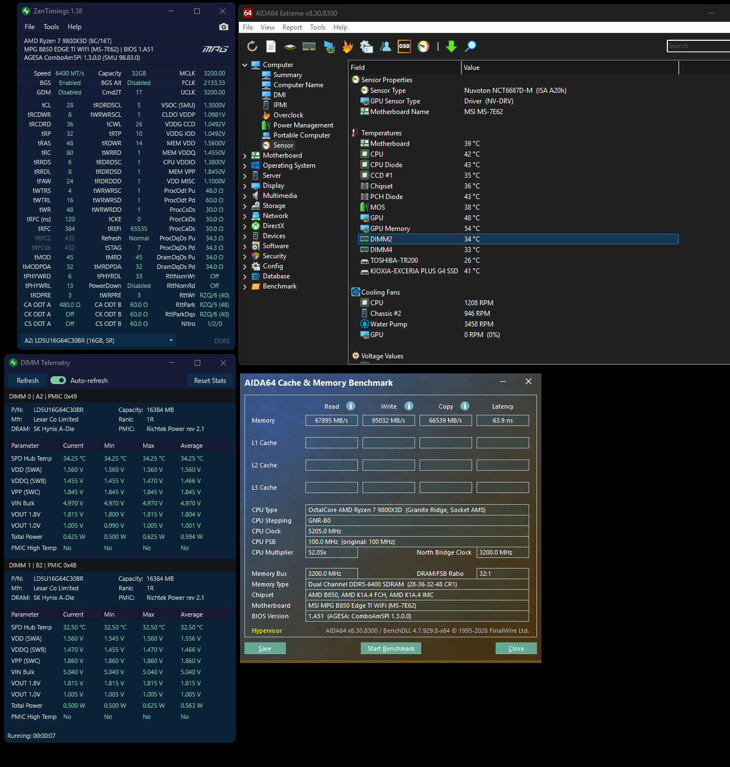Click the CPU chip icon in AIDA64 toolbar
730x767 pixels.
click(290, 46)
